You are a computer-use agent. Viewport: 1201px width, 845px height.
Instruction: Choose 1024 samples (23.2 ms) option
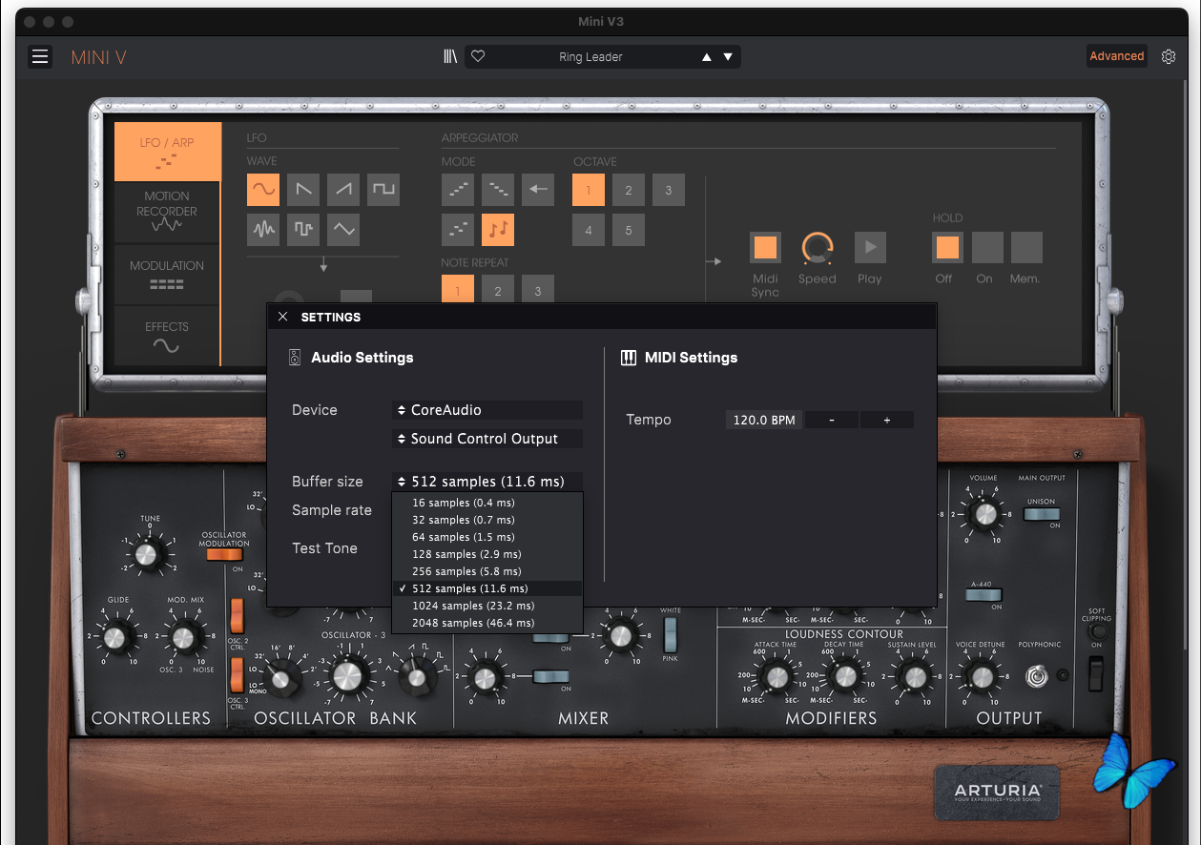[472, 606]
